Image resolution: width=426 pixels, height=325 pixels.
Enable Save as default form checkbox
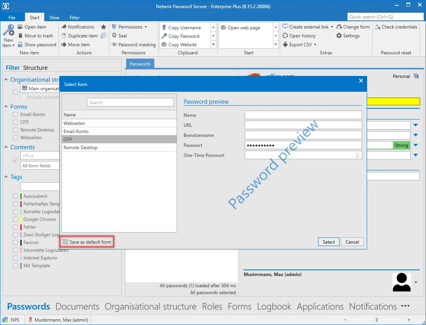tap(65, 242)
